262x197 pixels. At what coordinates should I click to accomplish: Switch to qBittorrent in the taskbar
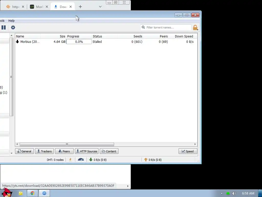pos(44,193)
